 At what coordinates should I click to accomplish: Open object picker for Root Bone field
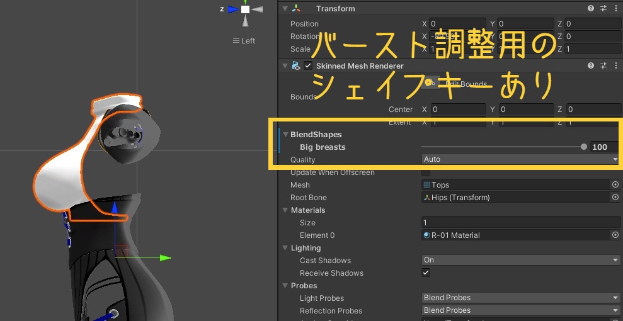(x=615, y=197)
